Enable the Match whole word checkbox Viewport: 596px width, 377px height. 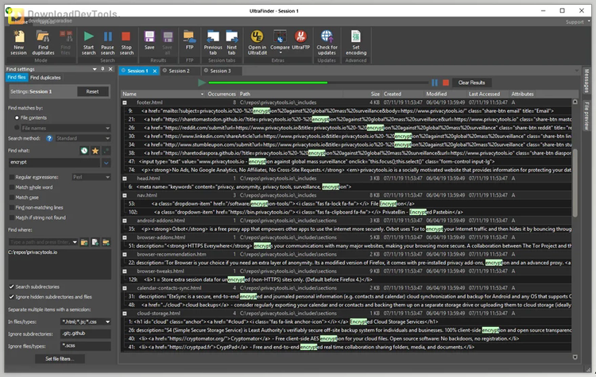tap(11, 187)
